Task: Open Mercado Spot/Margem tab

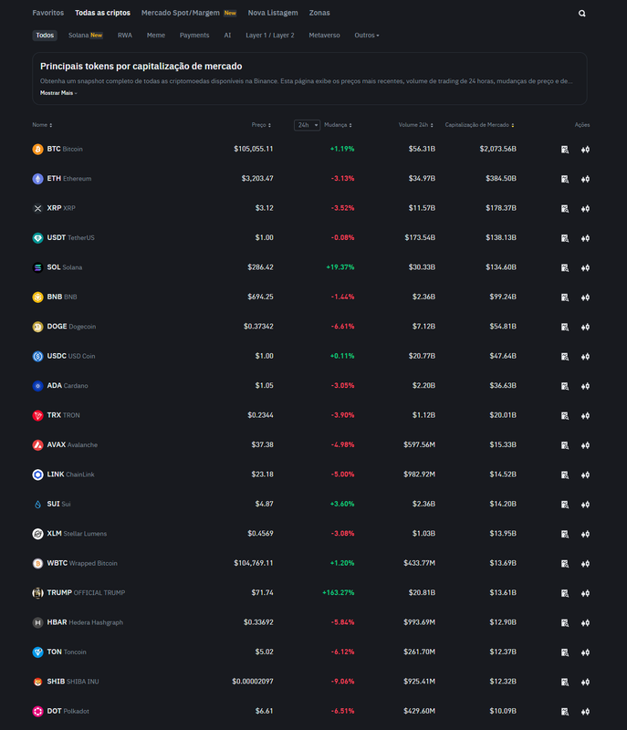Action: point(189,13)
